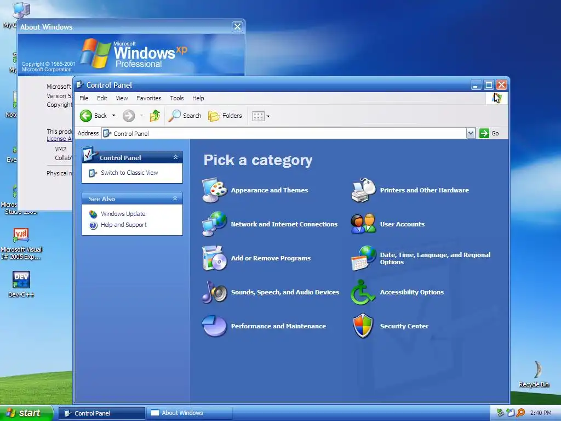The width and height of the screenshot is (561, 421).
Task: Collapse the Control Panel sidebar section
Action: pos(175,157)
